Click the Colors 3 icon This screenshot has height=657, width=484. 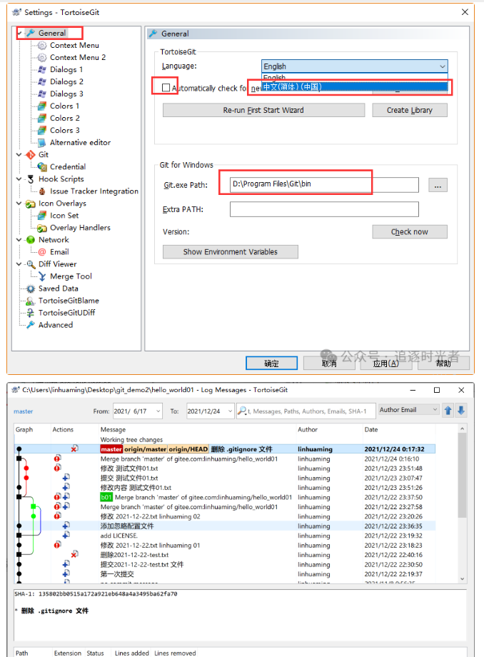(42, 130)
